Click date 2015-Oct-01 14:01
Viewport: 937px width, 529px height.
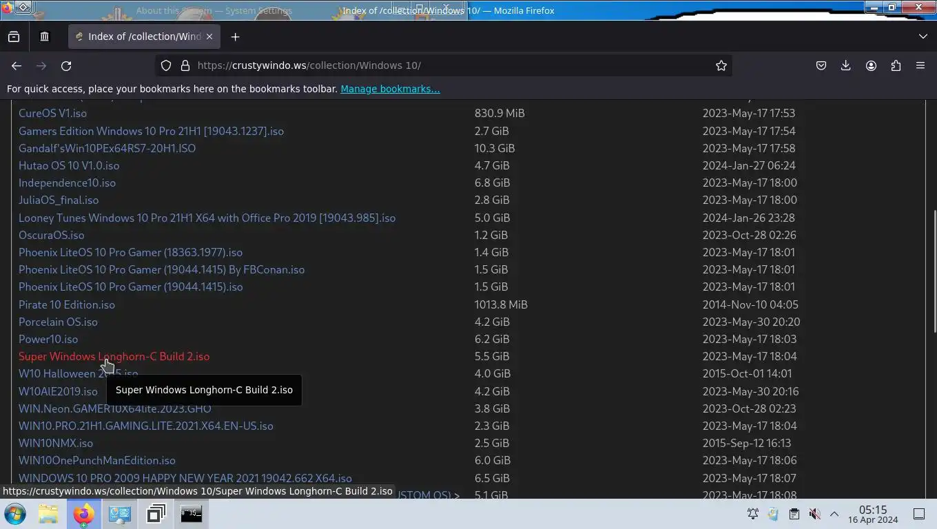click(x=748, y=373)
